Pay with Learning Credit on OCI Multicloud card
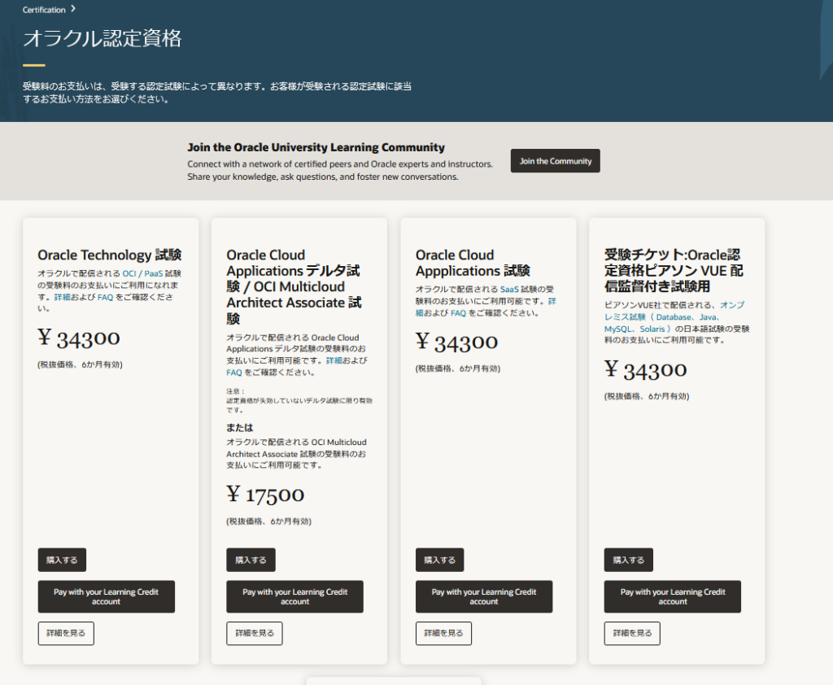The width and height of the screenshot is (833, 685). coord(294,596)
